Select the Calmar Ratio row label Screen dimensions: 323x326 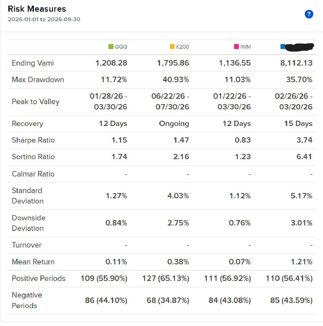click(x=33, y=174)
